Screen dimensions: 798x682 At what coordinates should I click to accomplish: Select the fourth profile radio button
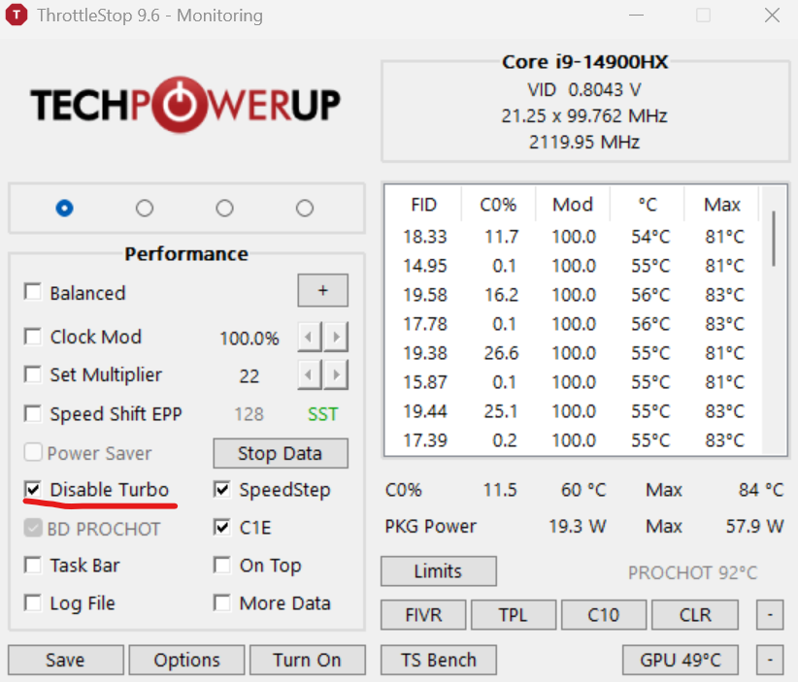(x=305, y=208)
